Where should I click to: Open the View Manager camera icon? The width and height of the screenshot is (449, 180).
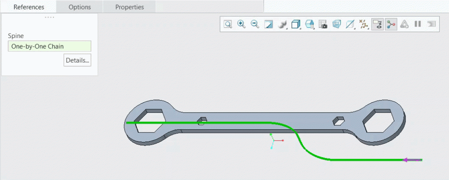click(323, 24)
